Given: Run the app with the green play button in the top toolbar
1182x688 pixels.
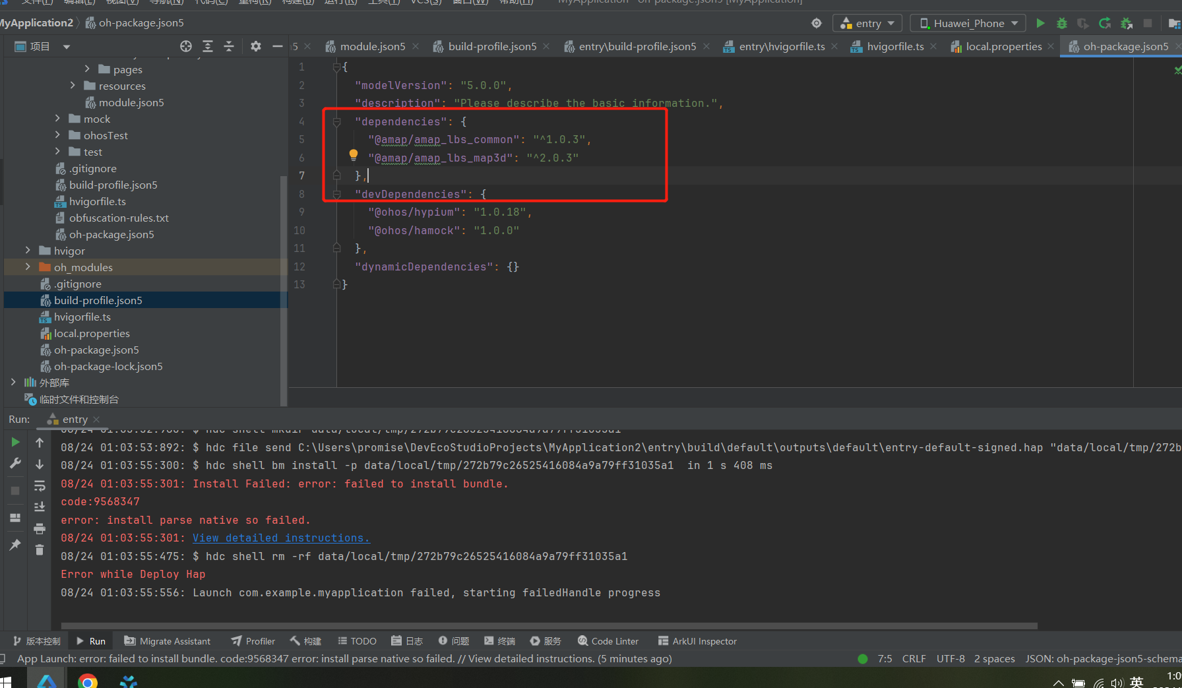Looking at the screenshot, I should (1040, 23).
